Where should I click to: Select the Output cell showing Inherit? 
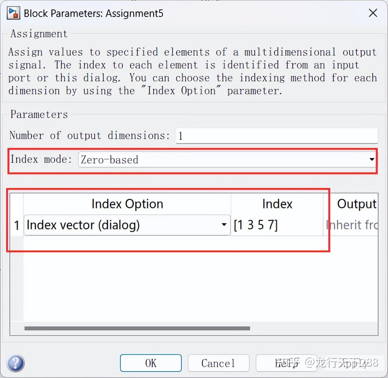[x=351, y=225]
